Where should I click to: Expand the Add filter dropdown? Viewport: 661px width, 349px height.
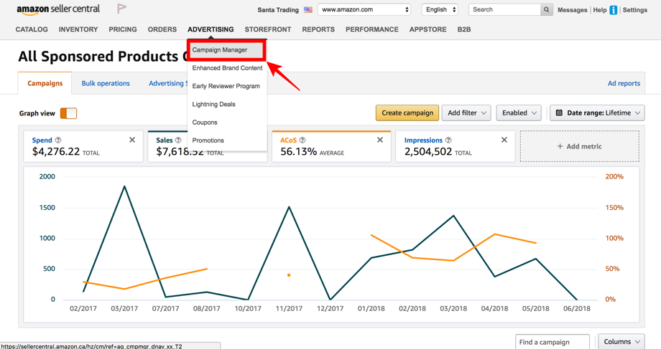[466, 113]
